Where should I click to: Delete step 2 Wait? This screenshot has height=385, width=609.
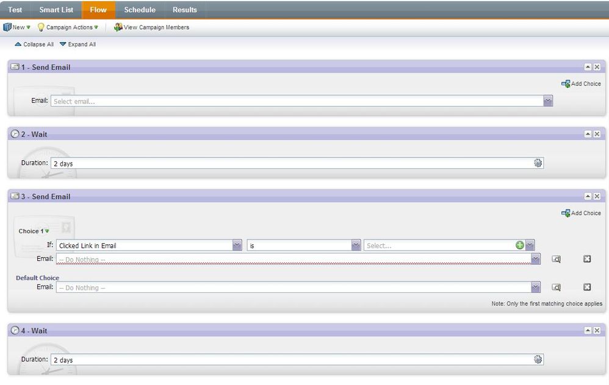597,134
